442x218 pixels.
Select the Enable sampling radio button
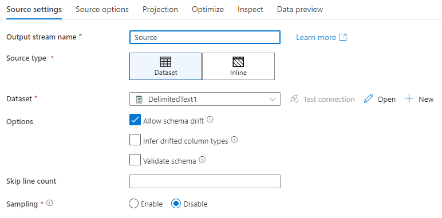[133, 204]
